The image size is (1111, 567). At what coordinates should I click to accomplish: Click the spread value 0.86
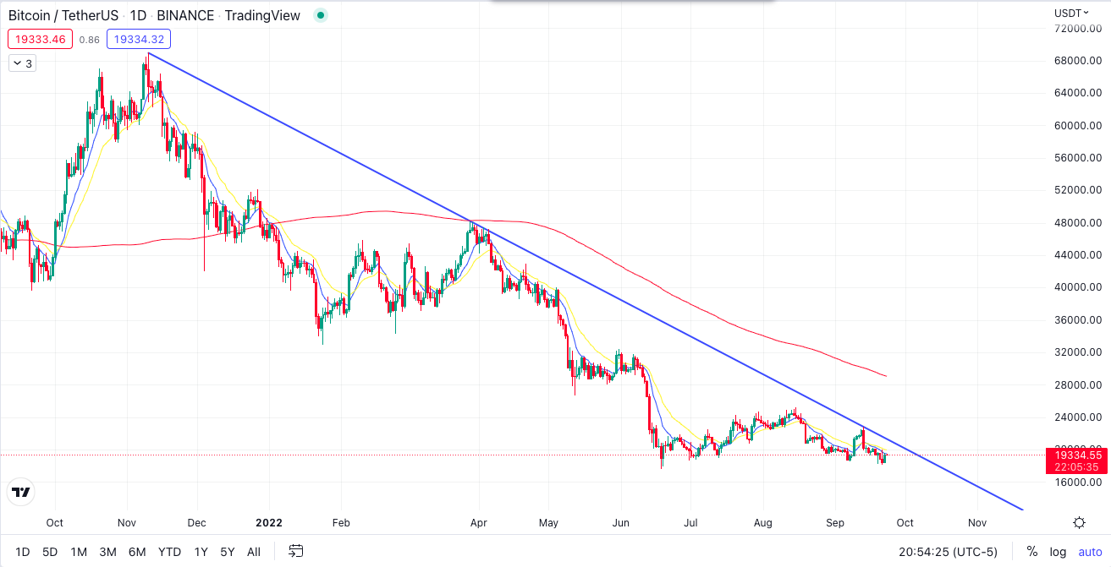click(x=89, y=39)
